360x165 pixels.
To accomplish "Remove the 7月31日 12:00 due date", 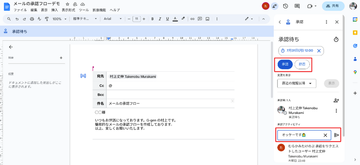I will (x=319, y=51).
